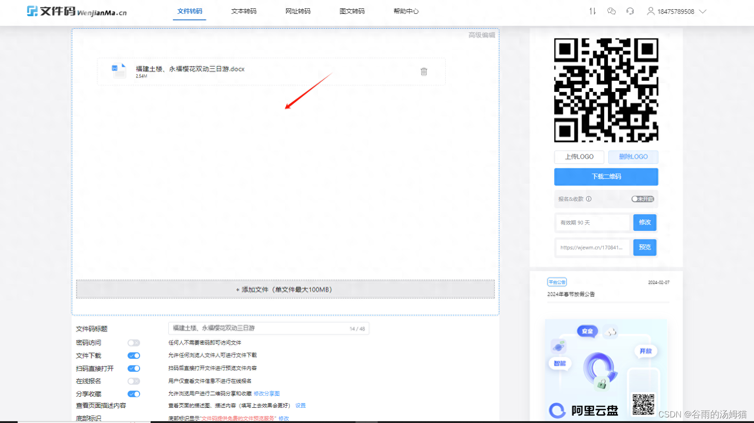Open the 高级编辑 link
754x423 pixels.
pos(482,35)
